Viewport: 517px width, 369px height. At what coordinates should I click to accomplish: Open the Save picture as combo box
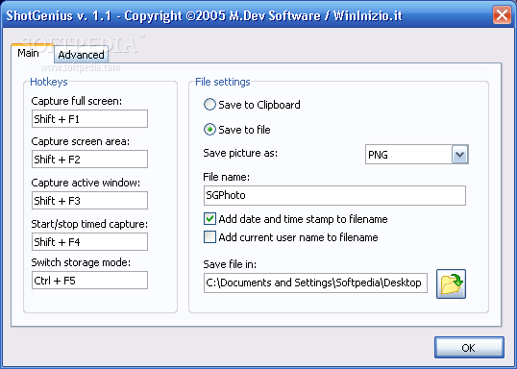(x=417, y=155)
